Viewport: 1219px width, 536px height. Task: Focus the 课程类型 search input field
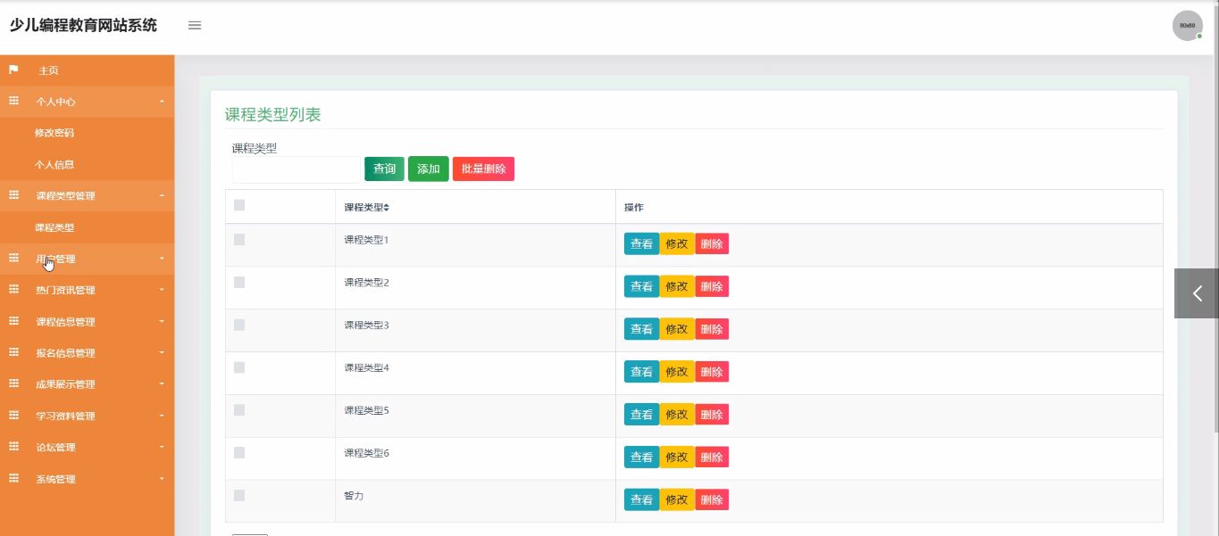click(x=296, y=169)
